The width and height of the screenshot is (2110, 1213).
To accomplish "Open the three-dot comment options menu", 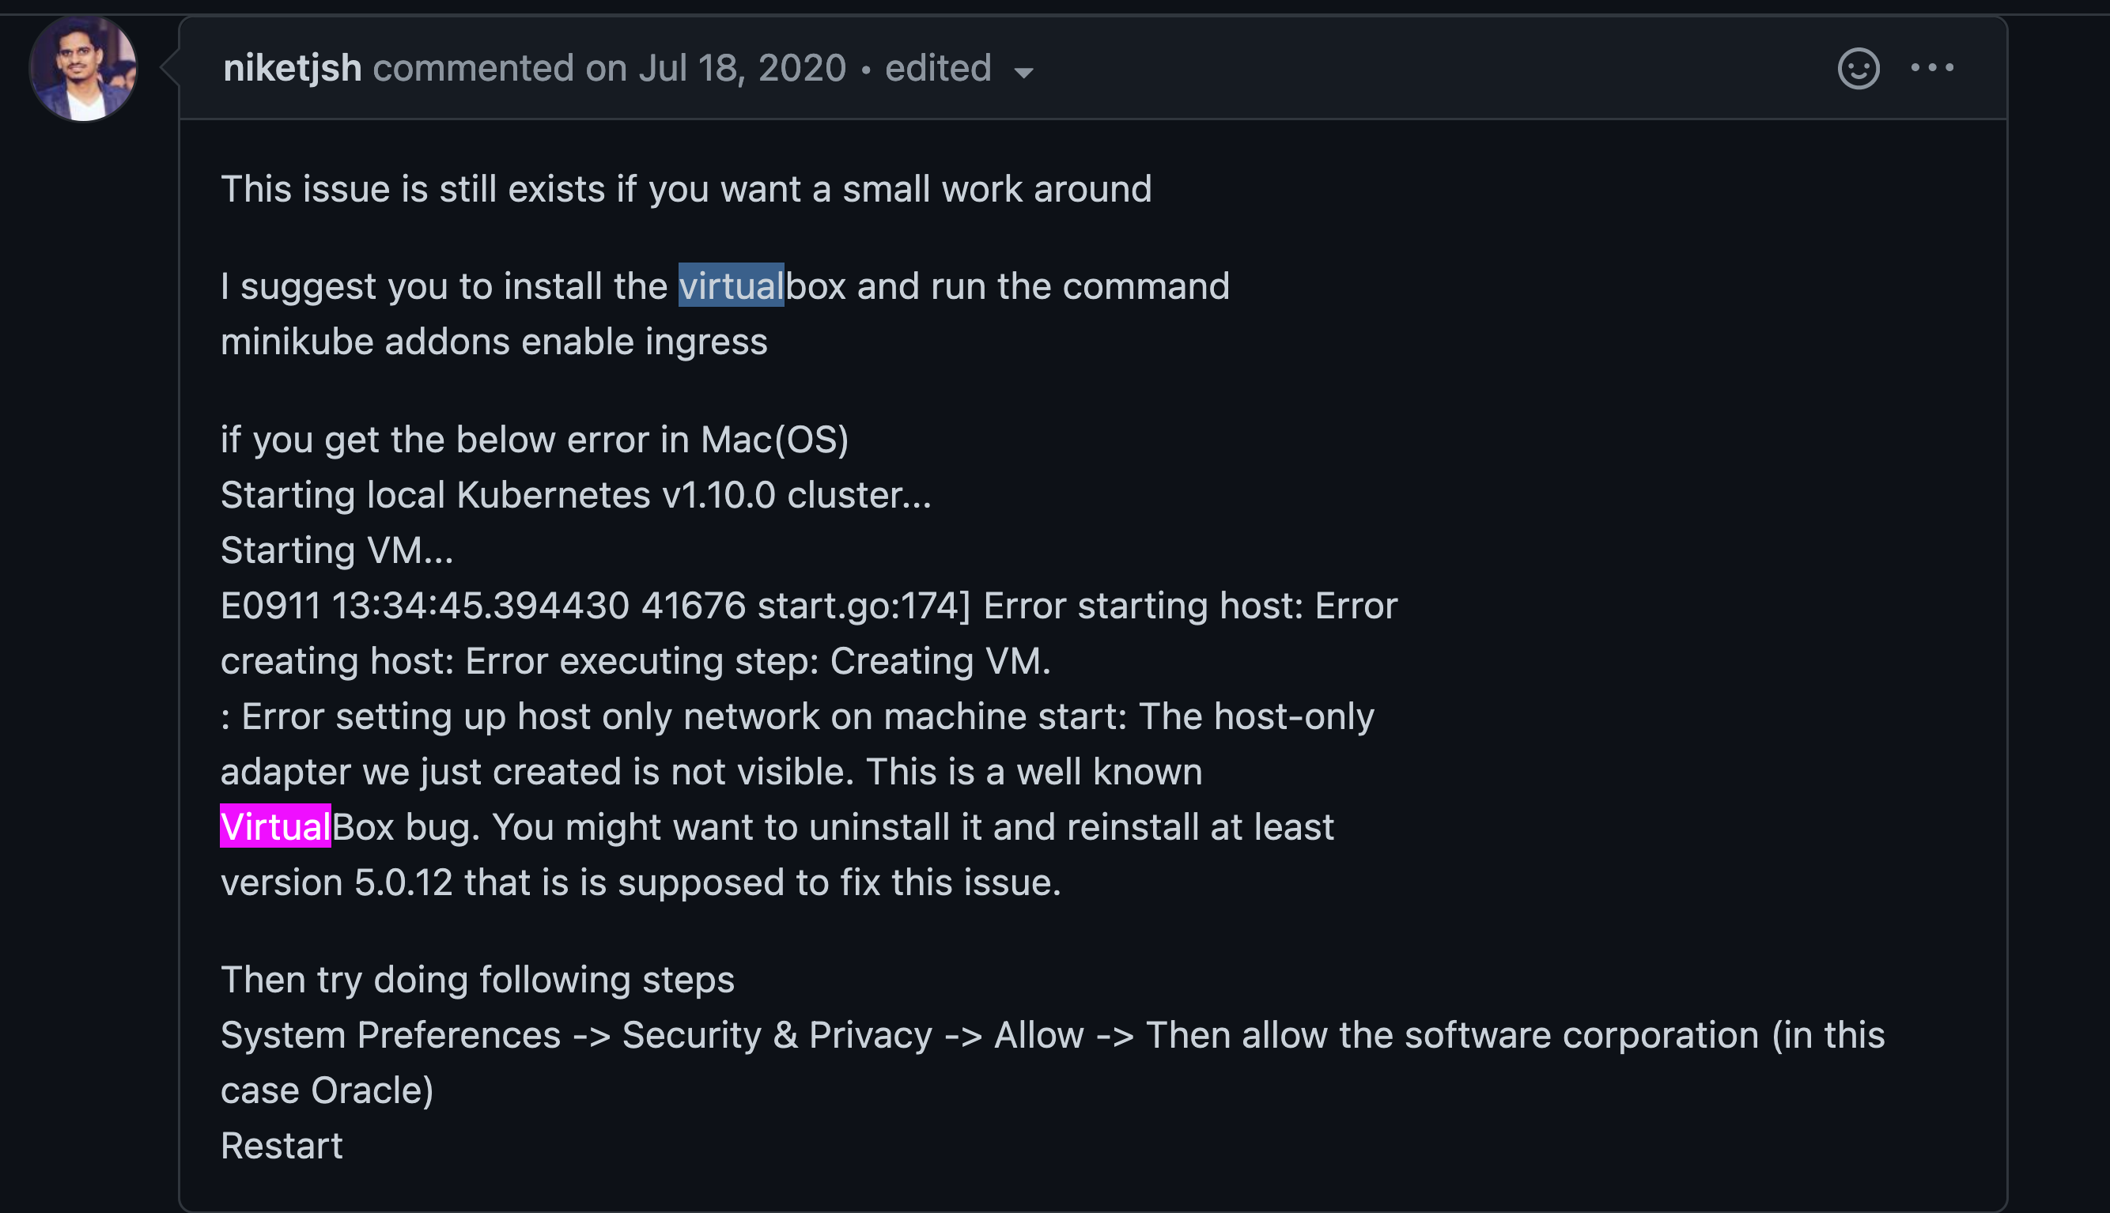I will [x=1933, y=68].
